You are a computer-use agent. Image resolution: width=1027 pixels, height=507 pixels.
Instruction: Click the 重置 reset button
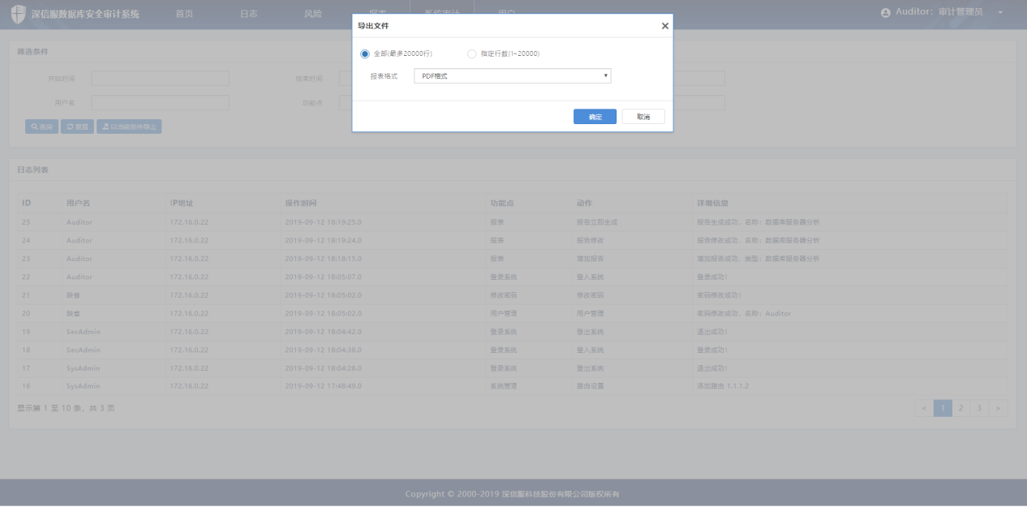77,127
